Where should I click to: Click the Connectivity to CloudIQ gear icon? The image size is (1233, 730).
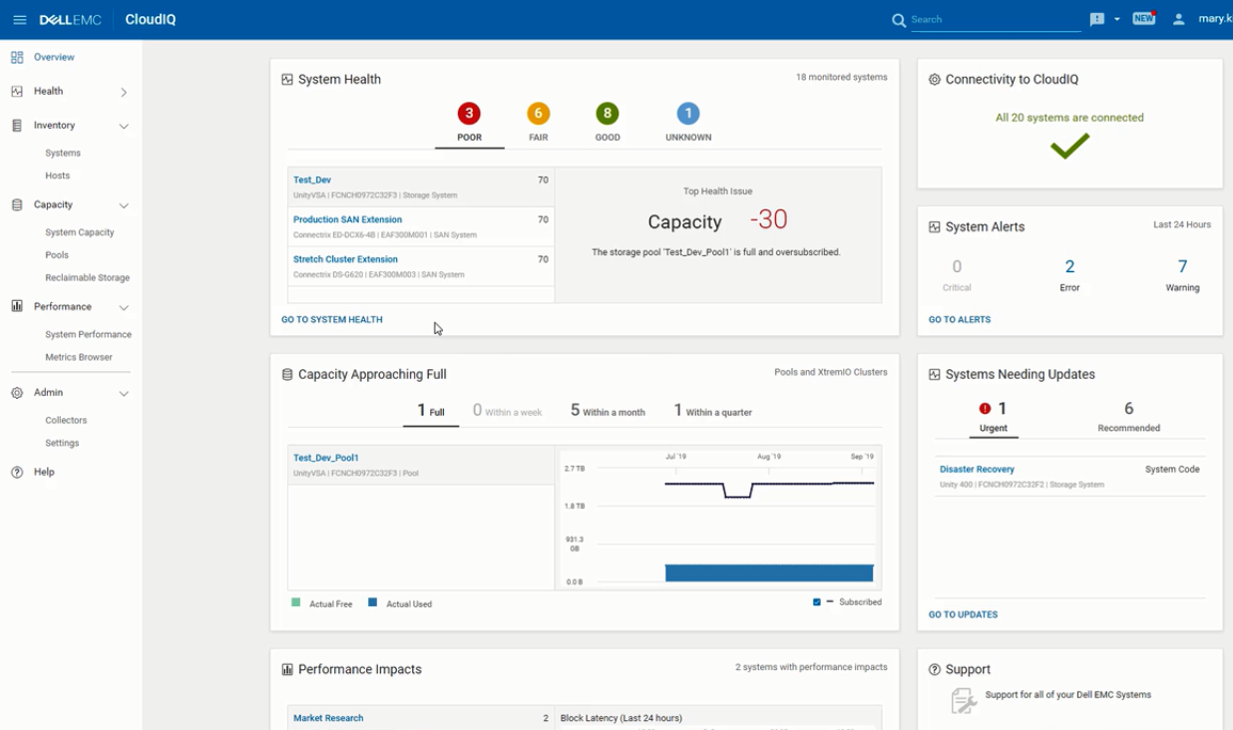point(935,80)
